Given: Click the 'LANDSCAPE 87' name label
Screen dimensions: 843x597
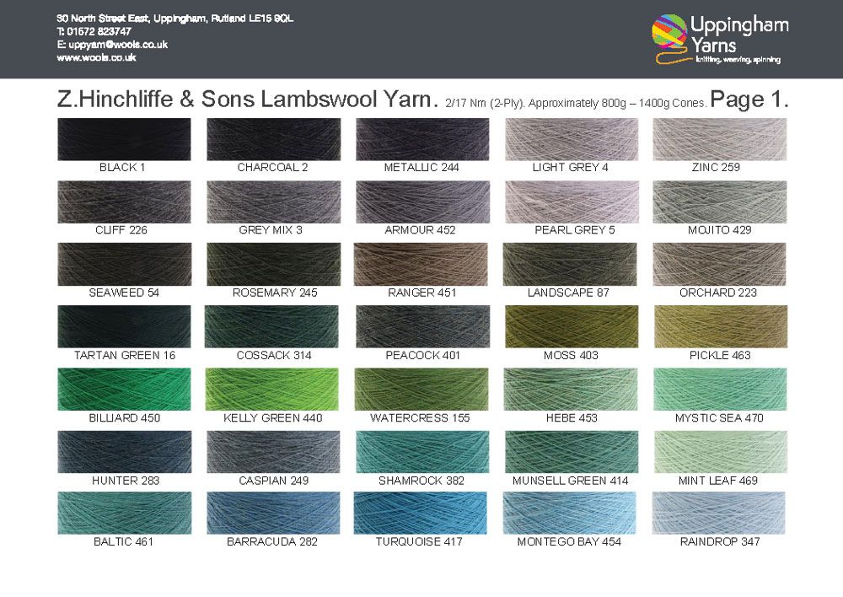Looking at the screenshot, I should click(x=568, y=293).
